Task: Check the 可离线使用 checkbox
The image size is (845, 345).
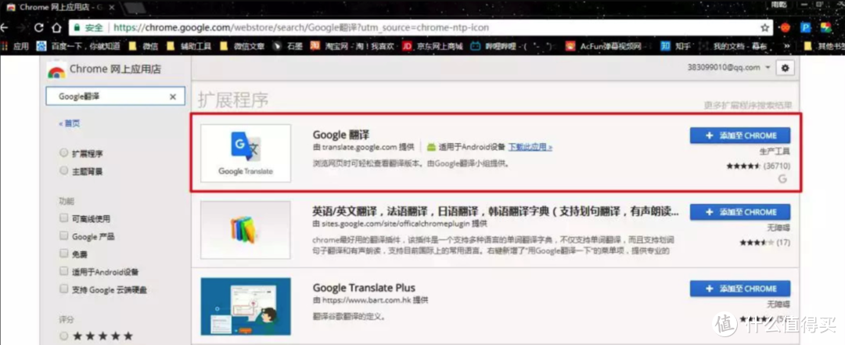Action: (x=63, y=218)
